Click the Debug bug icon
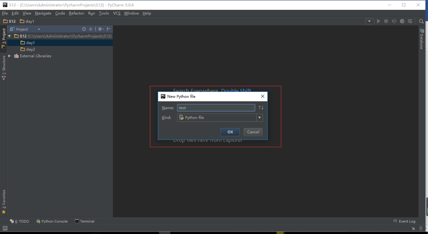Viewport: 428px width, 234px height. (x=386, y=21)
